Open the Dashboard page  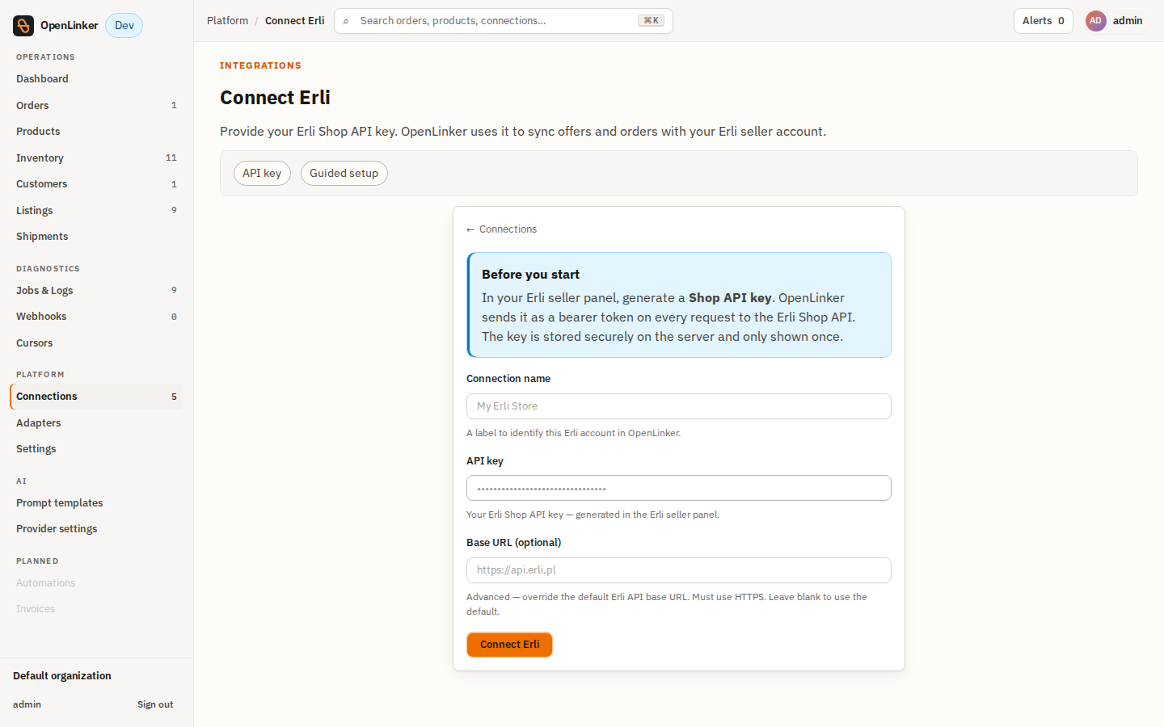tap(96, 79)
